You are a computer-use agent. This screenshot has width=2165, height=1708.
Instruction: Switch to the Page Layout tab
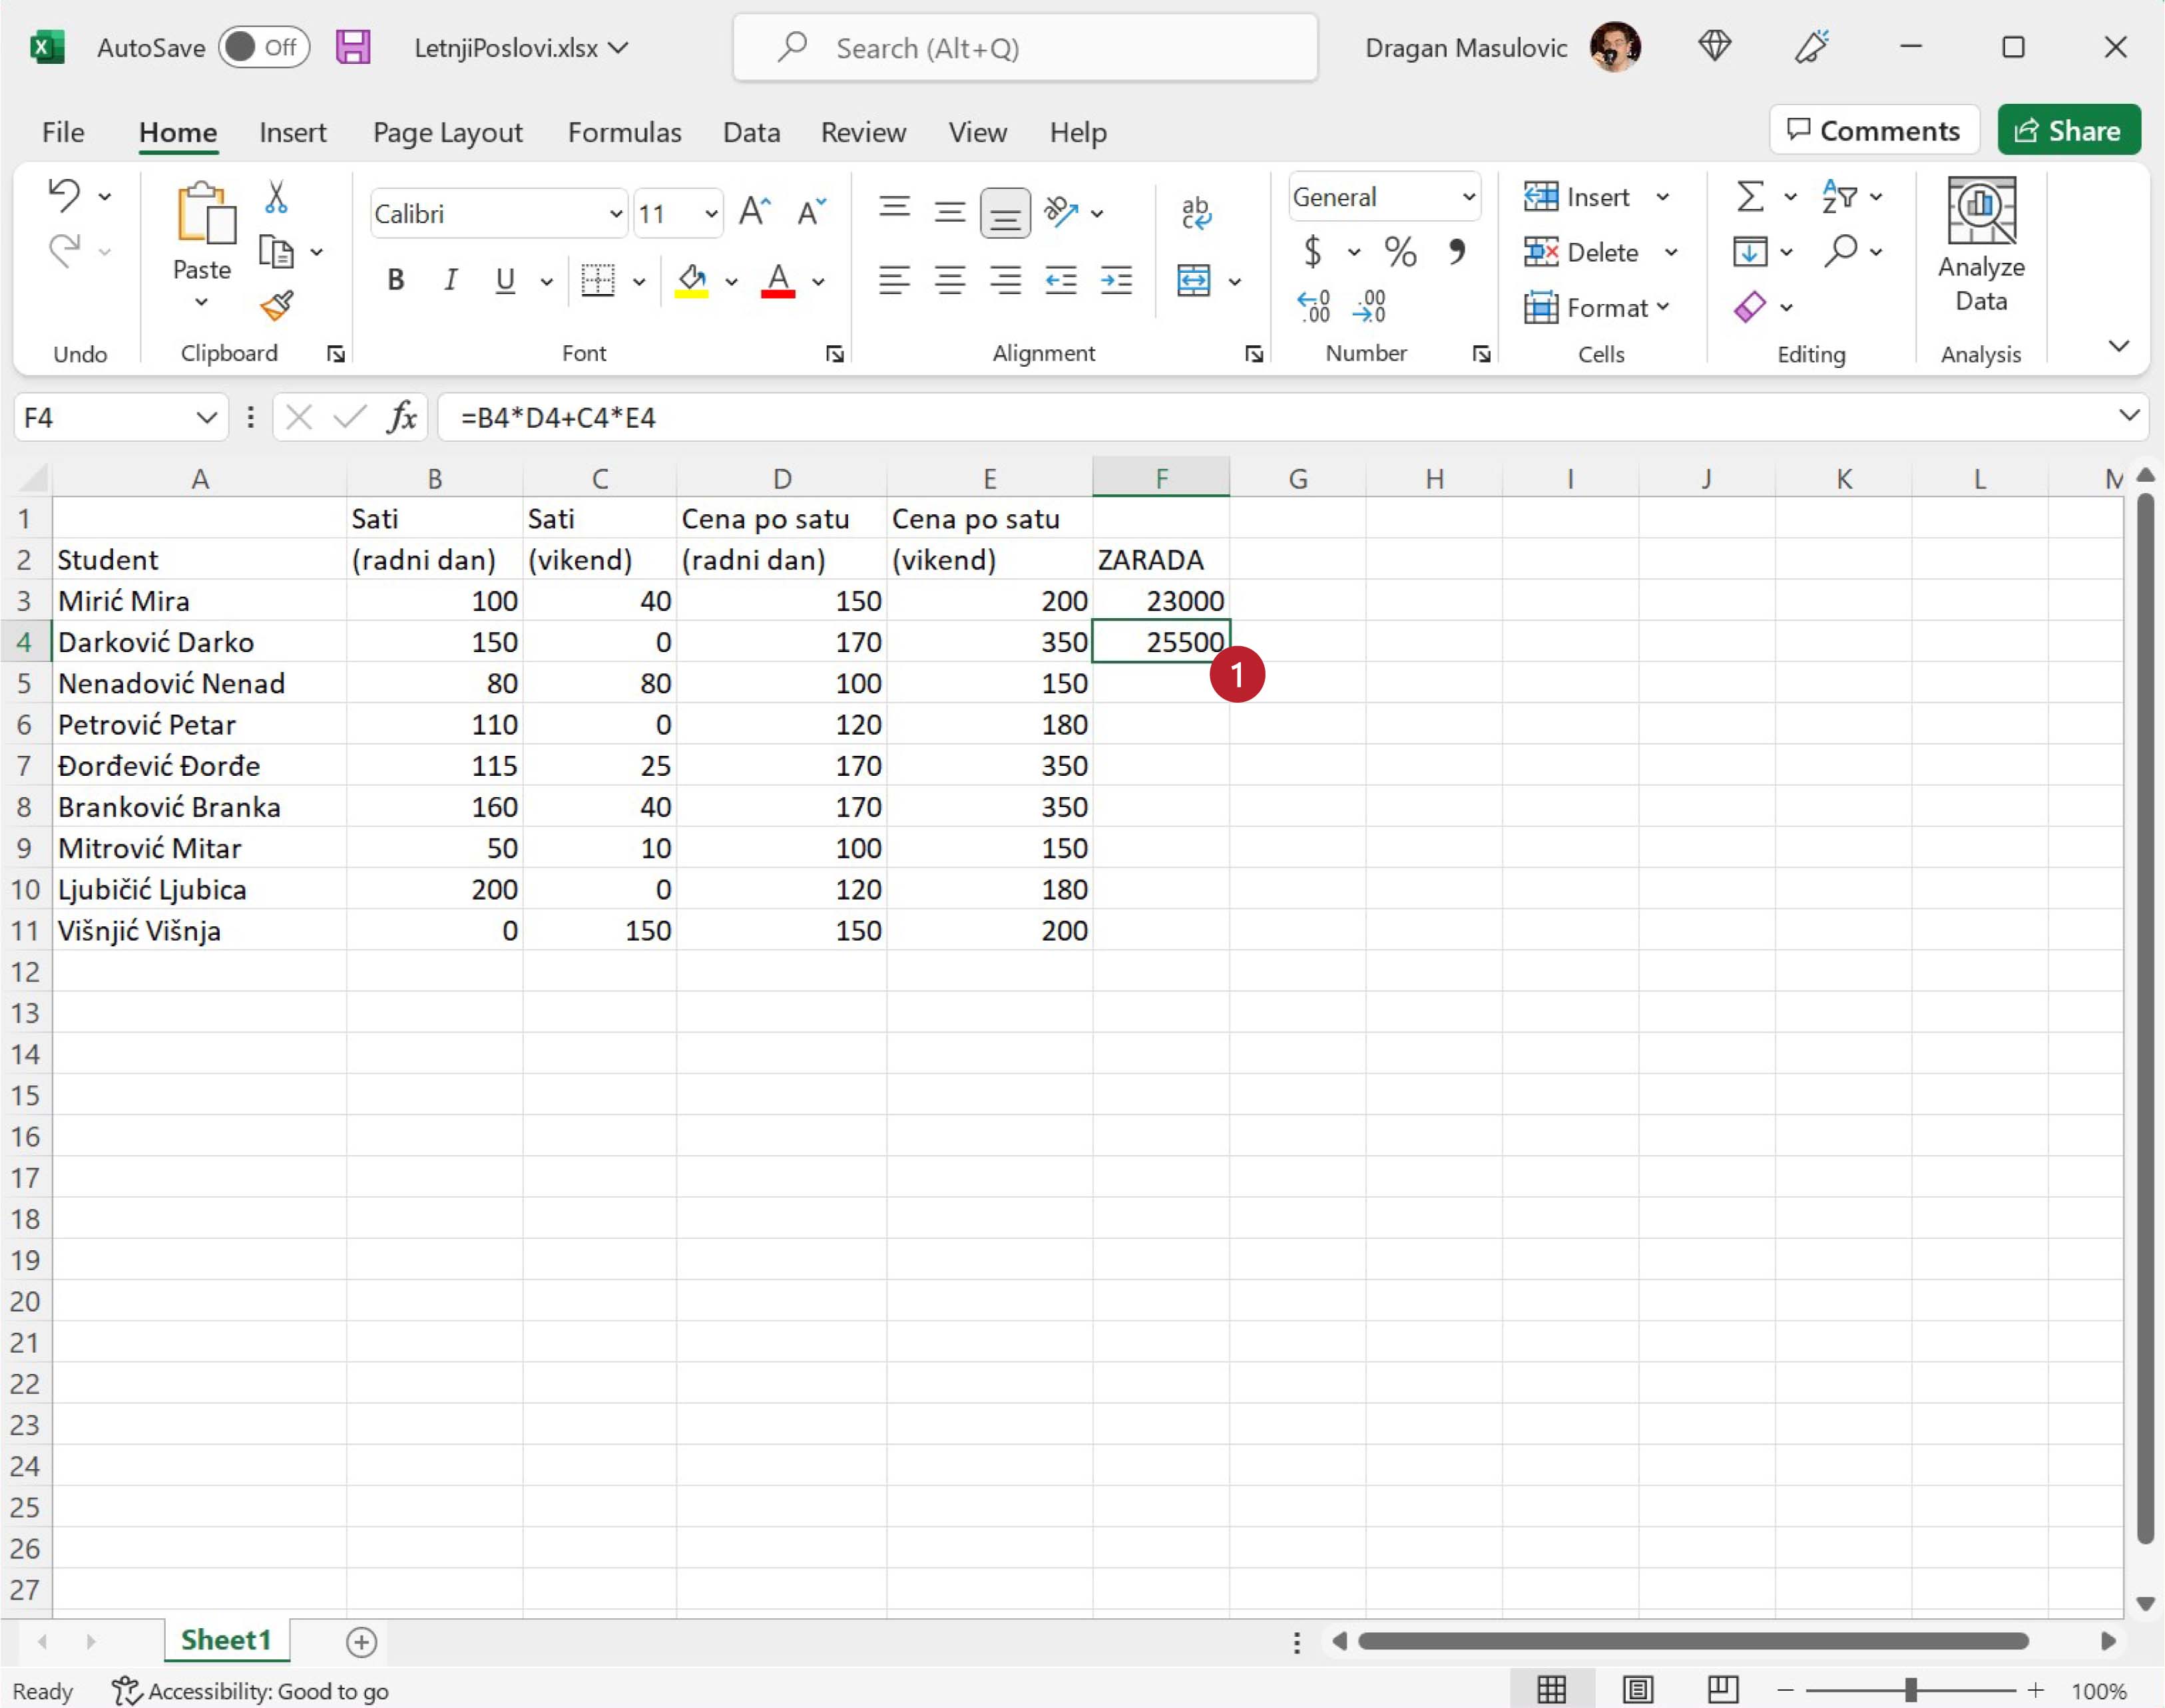pos(447,132)
